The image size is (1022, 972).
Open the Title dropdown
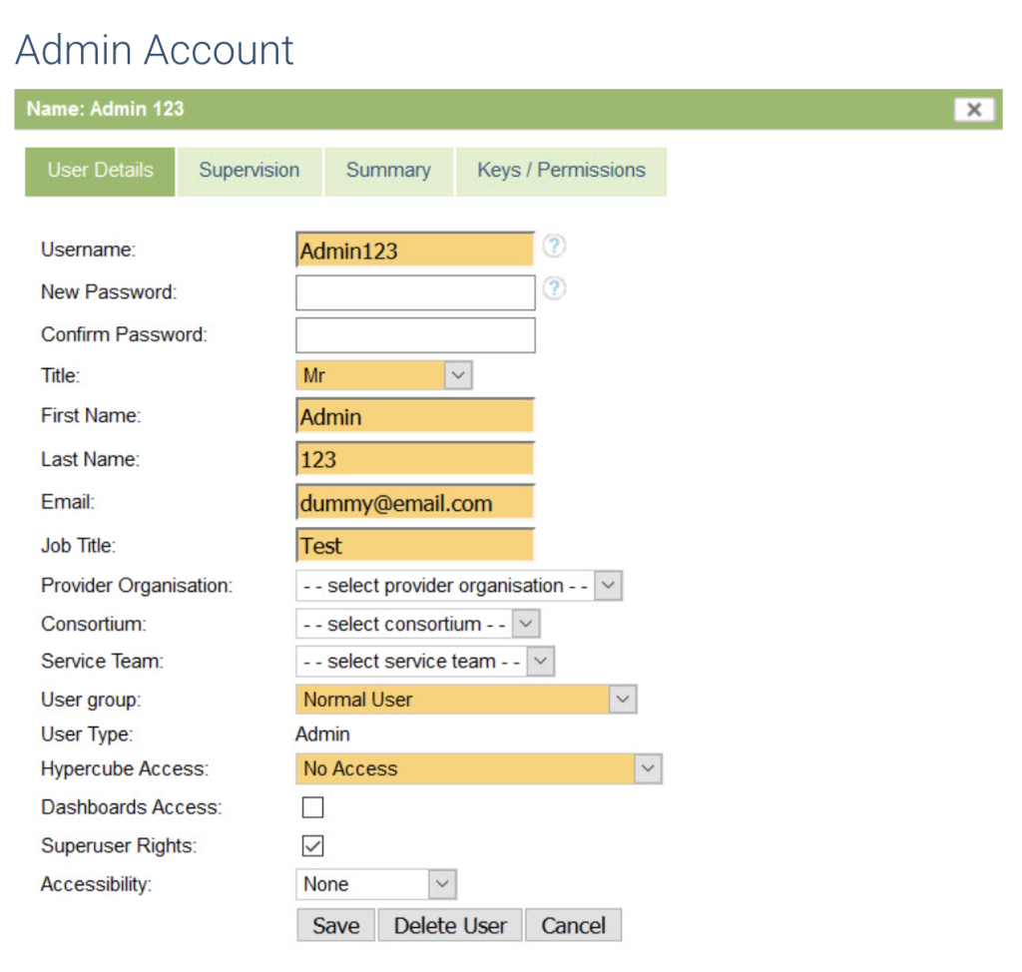pyautogui.click(x=384, y=375)
